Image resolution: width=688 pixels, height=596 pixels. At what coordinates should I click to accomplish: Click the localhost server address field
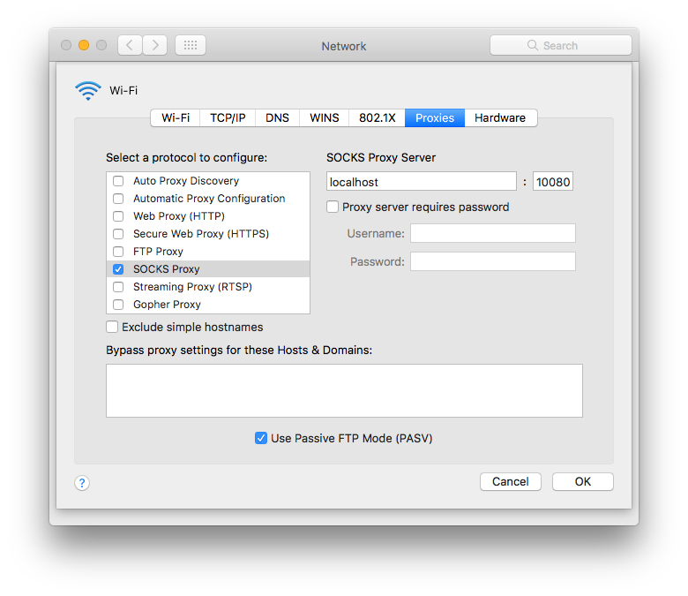[422, 181]
